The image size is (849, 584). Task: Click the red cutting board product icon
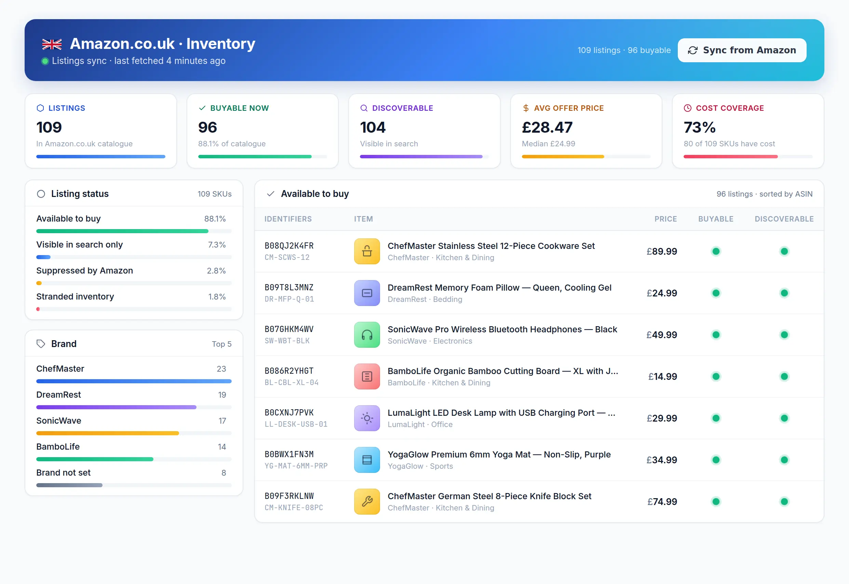click(x=367, y=376)
